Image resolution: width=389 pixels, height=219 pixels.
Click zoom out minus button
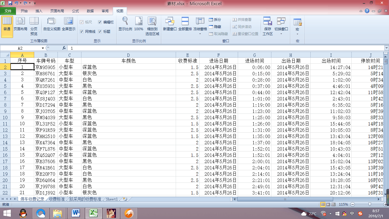tap(353, 204)
